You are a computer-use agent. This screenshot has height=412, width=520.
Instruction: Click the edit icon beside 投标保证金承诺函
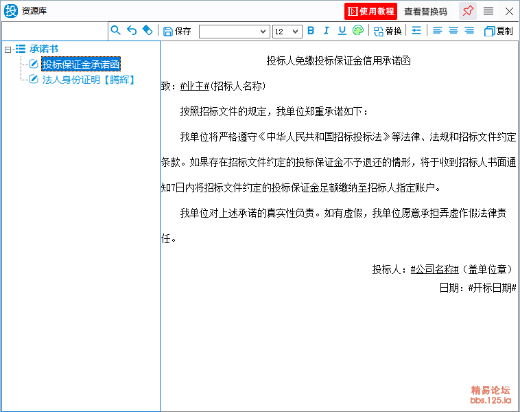click(34, 64)
